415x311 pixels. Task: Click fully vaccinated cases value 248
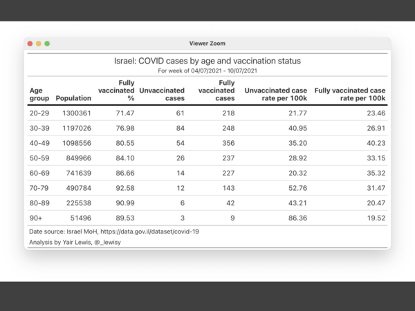(228, 129)
